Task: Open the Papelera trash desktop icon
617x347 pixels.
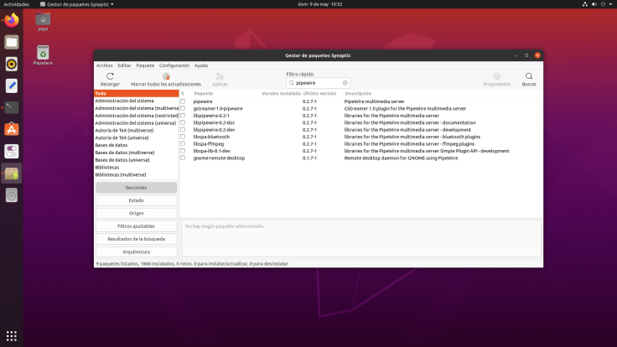Action: tap(43, 54)
